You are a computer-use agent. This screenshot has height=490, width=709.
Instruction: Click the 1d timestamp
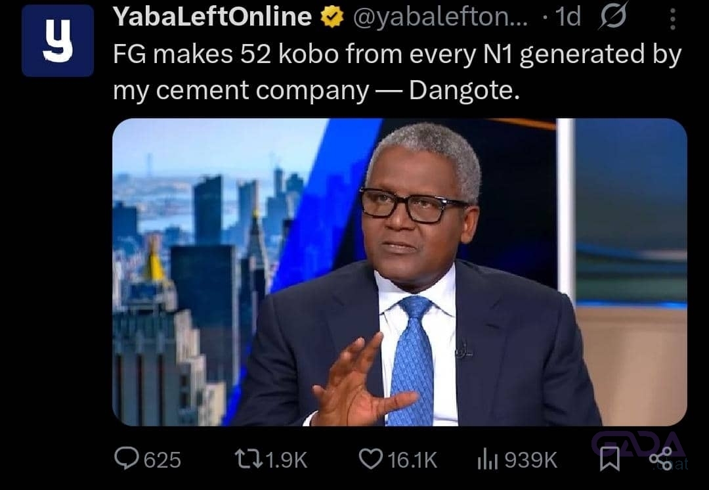click(x=567, y=17)
